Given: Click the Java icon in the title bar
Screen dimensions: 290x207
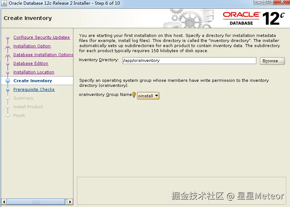Looking at the screenshot, I should click(x=4, y=3).
